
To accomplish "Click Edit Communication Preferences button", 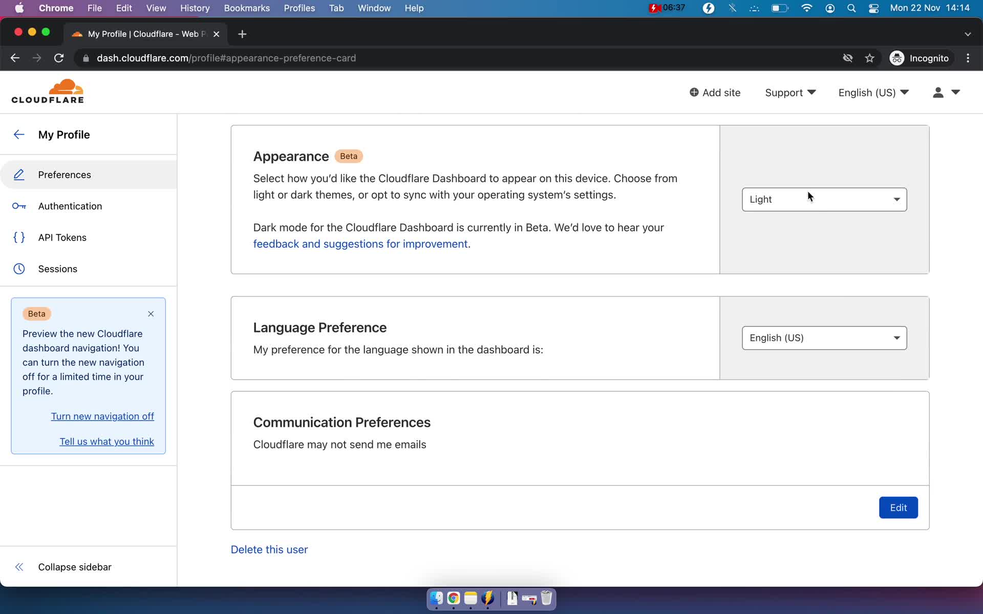I will click(x=899, y=507).
